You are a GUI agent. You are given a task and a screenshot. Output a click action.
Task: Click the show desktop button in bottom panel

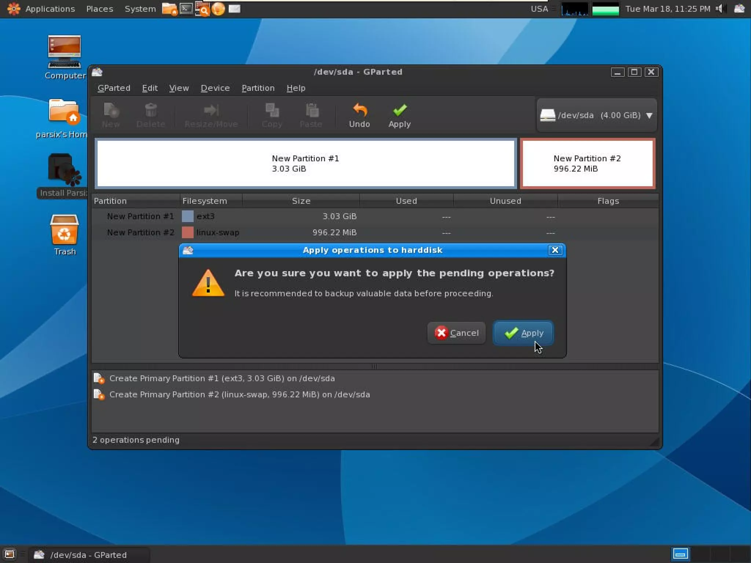(10, 554)
